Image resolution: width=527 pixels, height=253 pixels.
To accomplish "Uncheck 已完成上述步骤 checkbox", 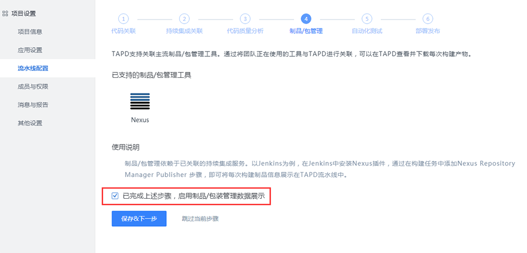I will coord(115,196).
